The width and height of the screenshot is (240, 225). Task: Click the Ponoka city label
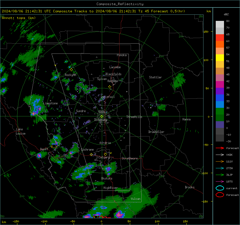(x=122, y=55)
